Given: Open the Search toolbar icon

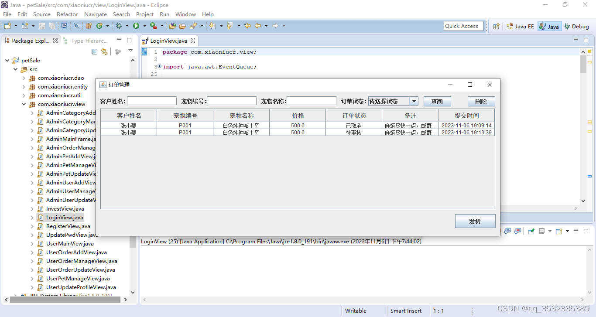Looking at the screenshot, I should click(194, 26).
